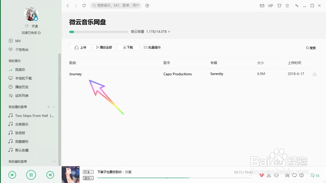The height and width of the screenshot is (183, 326).
Task: Pause the current playback
Action: (x=31, y=175)
